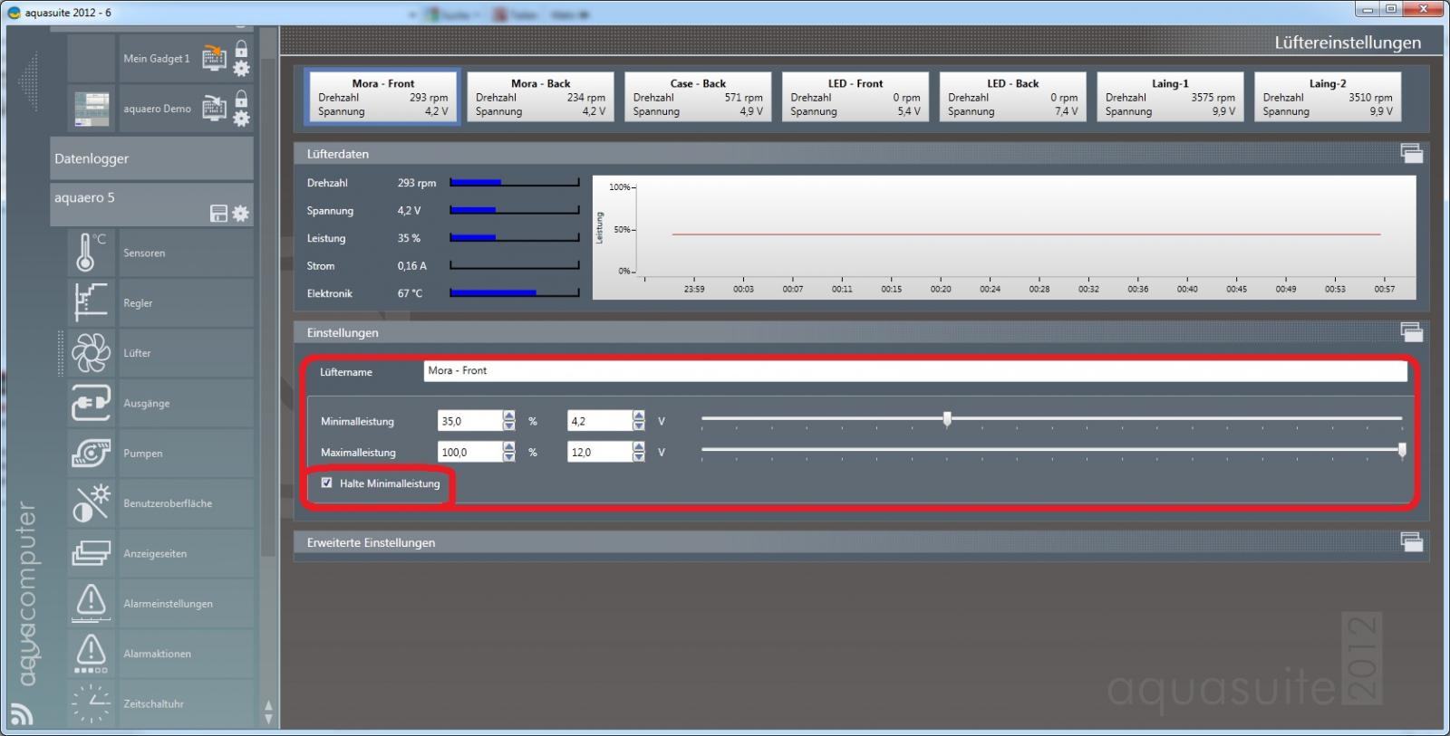1450x736 pixels.
Task: Open the Alarmeinstellungen warning icon
Action: 91,603
